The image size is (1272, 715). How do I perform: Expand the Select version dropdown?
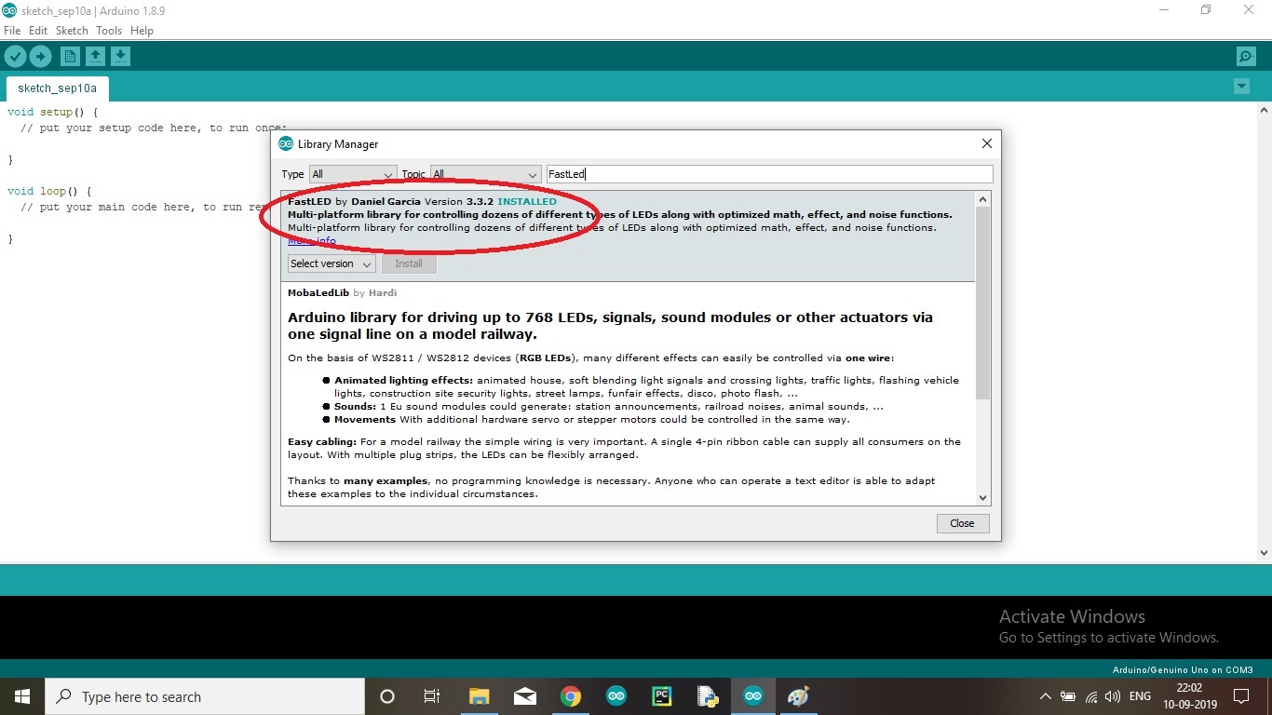(x=332, y=263)
